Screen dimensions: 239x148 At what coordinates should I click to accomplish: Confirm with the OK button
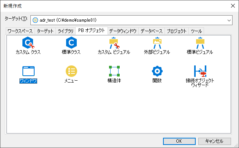pyautogui.click(x=179, y=141)
